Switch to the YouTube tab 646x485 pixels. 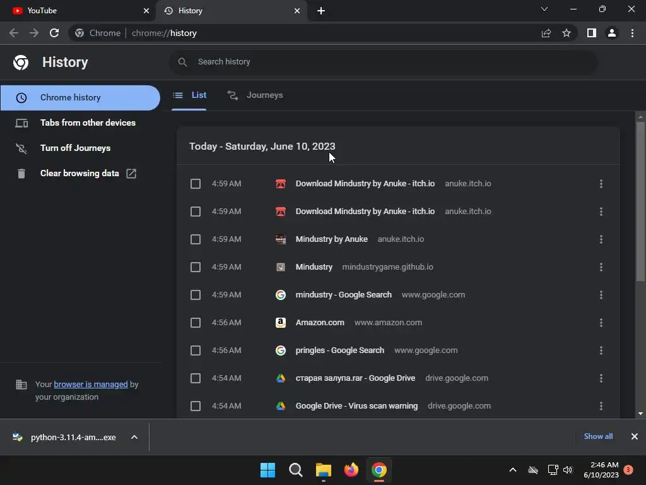78,11
